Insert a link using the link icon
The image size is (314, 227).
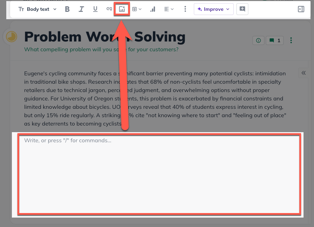(109, 9)
